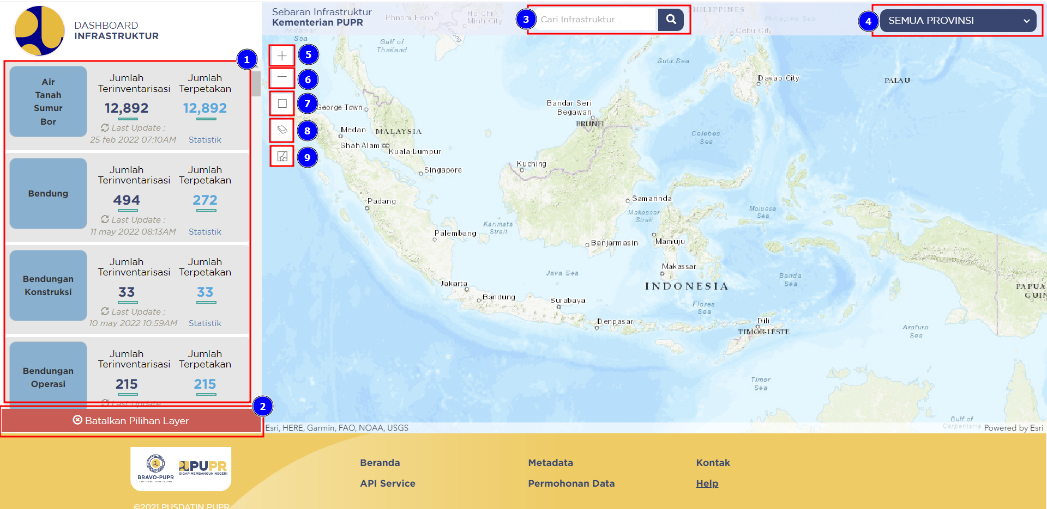Focus the Cari Infrastruktur search field
Viewport: 1047px width, 509px height.
pyautogui.click(x=597, y=20)
